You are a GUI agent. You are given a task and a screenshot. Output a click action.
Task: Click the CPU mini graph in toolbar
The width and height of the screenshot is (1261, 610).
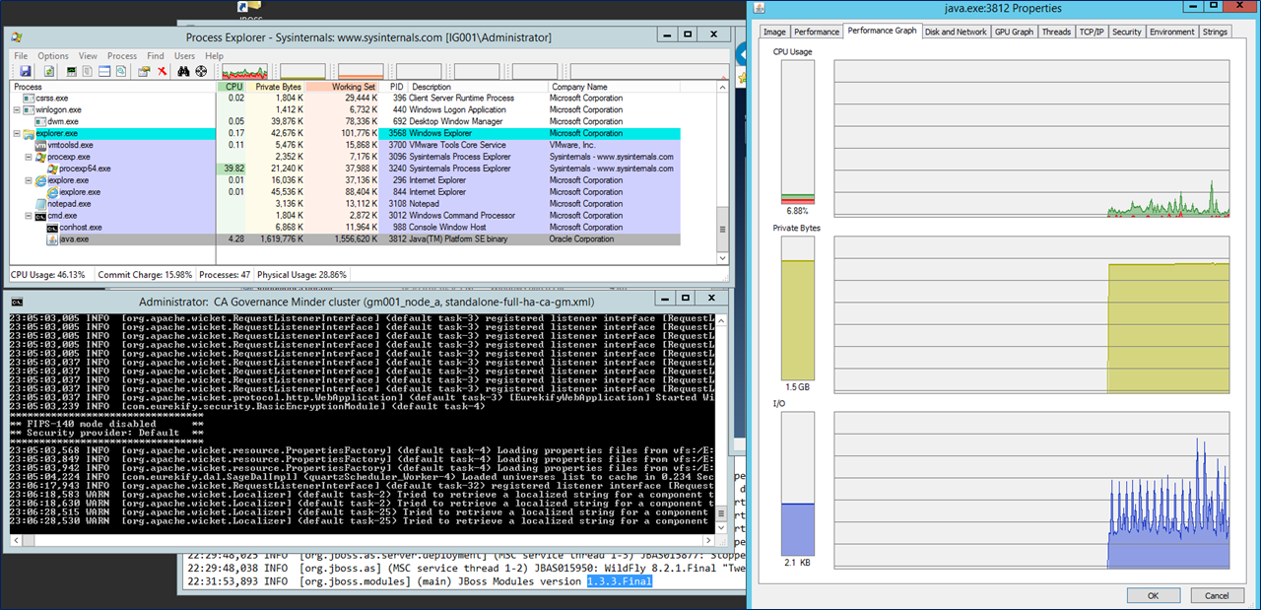(x=244, y=71)
